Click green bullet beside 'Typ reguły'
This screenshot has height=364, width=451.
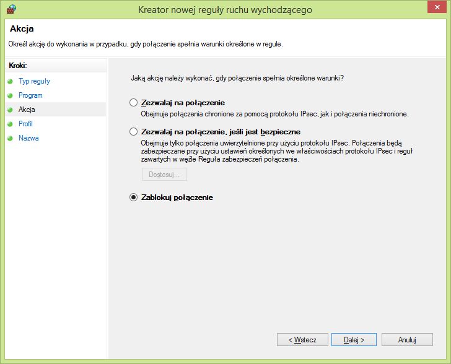(x=11, y=81)
